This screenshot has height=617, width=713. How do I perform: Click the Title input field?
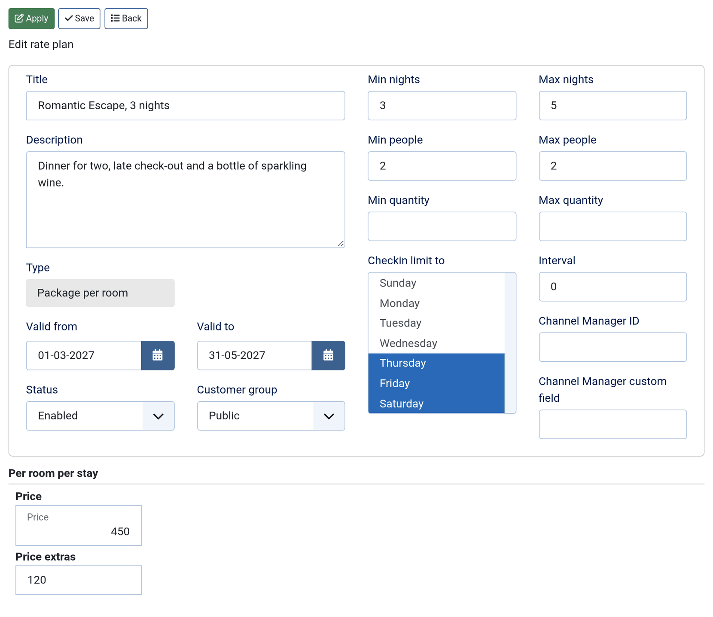(185, 106)
